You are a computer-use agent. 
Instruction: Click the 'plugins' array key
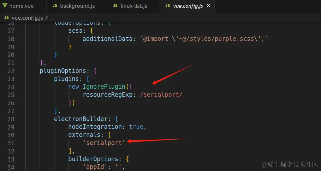[66, 79]
